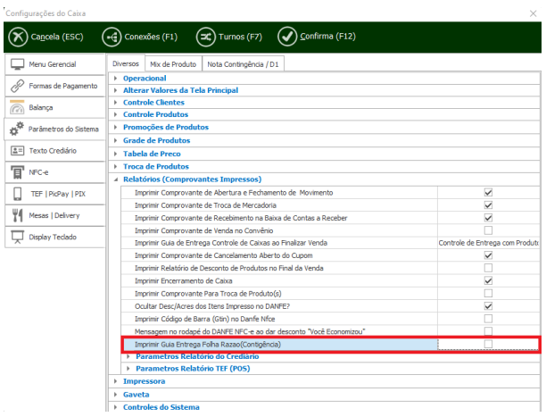Open Conexões (F1) connections icon
The width and height of the screenshot is (546, 417).
[x=112, y=37]
